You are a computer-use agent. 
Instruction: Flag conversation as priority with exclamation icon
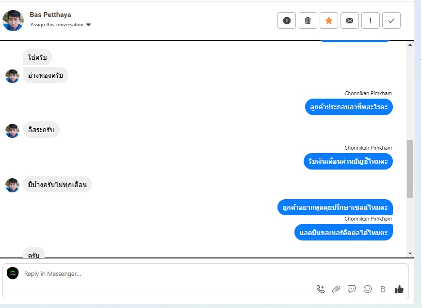coord(371,20)
